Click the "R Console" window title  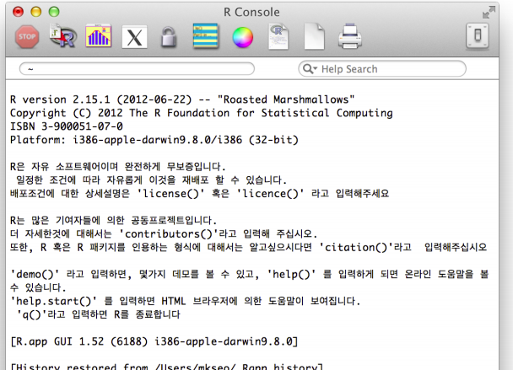251,12
